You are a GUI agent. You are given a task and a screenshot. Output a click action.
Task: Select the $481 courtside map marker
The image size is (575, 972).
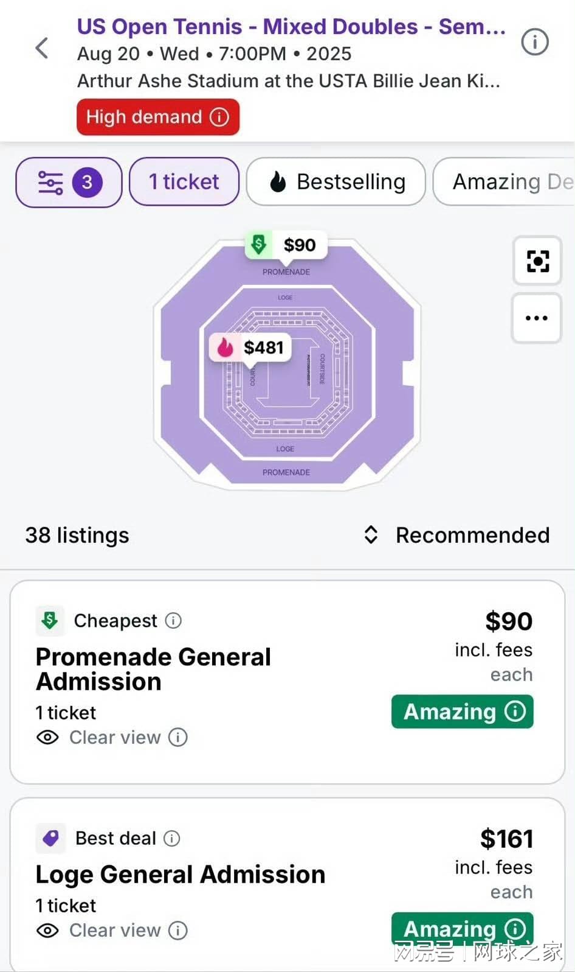click(250, 348)
